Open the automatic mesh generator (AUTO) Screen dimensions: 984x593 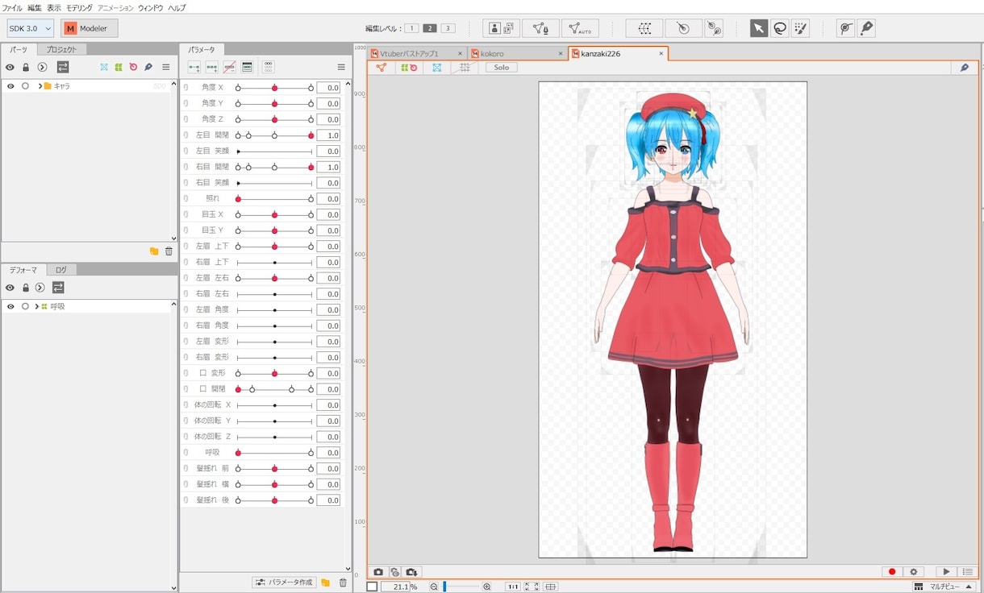pos(579,28)
